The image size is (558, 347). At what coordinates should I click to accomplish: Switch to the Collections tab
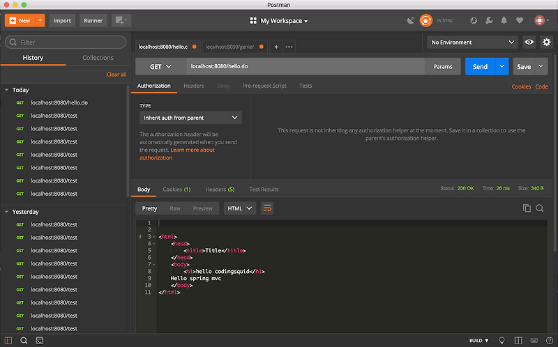(x=98, y=58)
